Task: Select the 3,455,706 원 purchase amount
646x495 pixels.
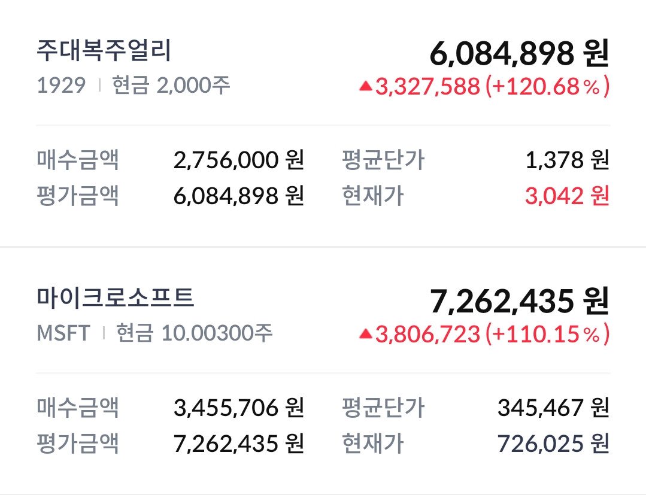Action: (239, 408)
